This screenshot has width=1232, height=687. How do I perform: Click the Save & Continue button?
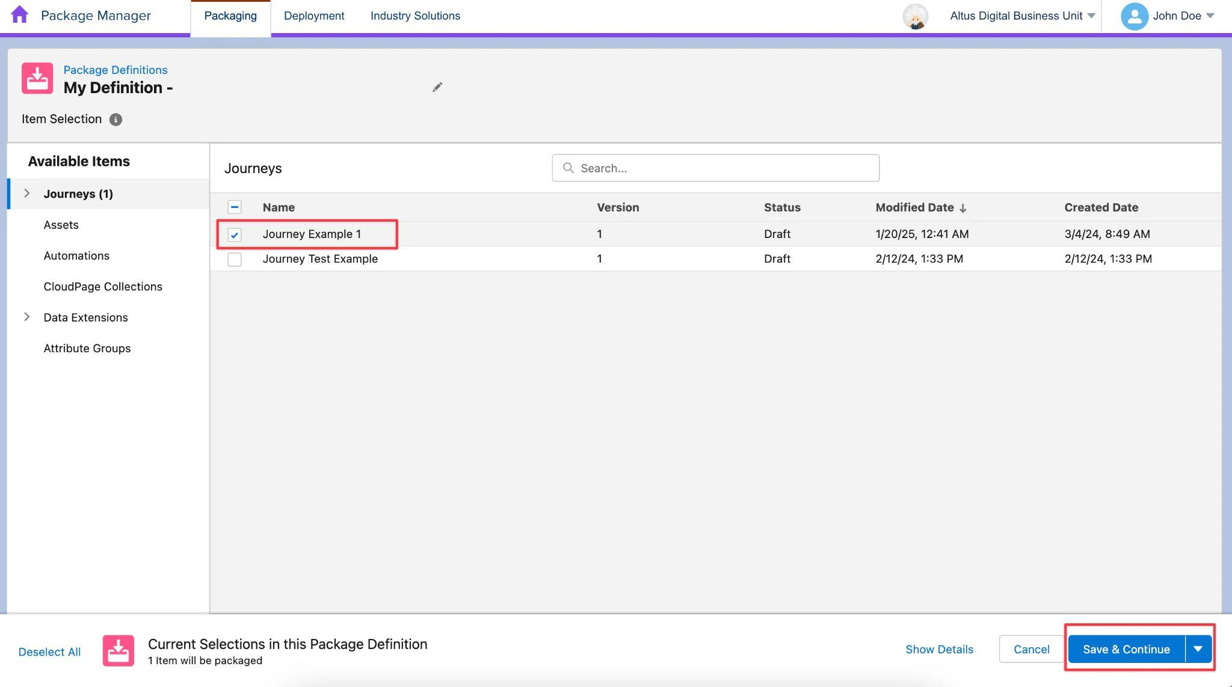pos(1126,649)
